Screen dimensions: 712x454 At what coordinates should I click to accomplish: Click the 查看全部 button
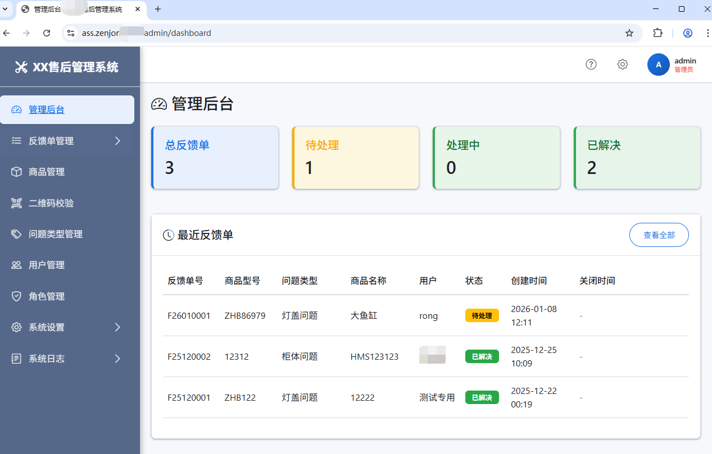(659, 235)
